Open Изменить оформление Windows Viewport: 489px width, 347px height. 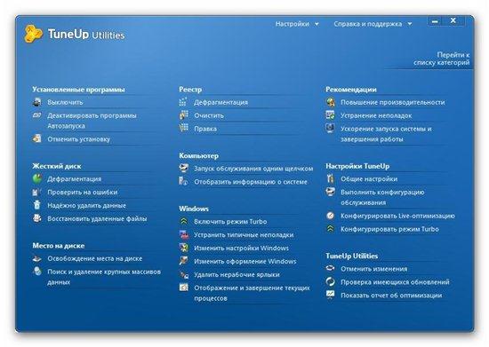pos(245,262)
